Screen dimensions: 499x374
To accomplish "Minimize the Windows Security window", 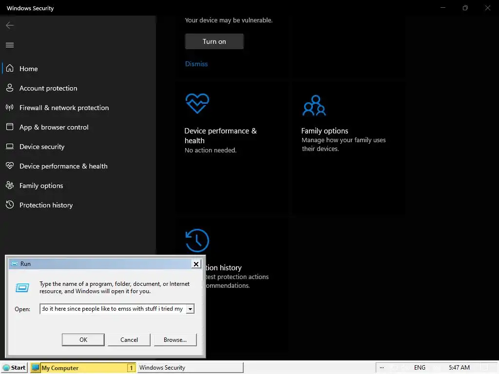I will click(x=442, y=8).
